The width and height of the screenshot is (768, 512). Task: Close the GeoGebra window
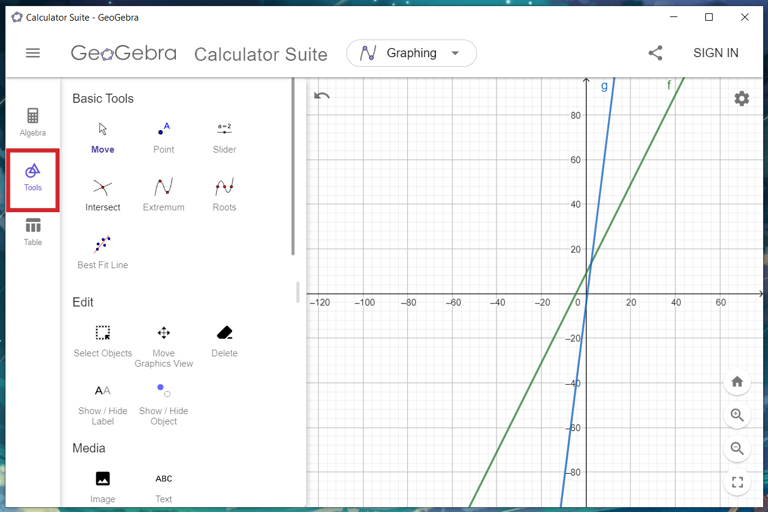pos(745,17)
